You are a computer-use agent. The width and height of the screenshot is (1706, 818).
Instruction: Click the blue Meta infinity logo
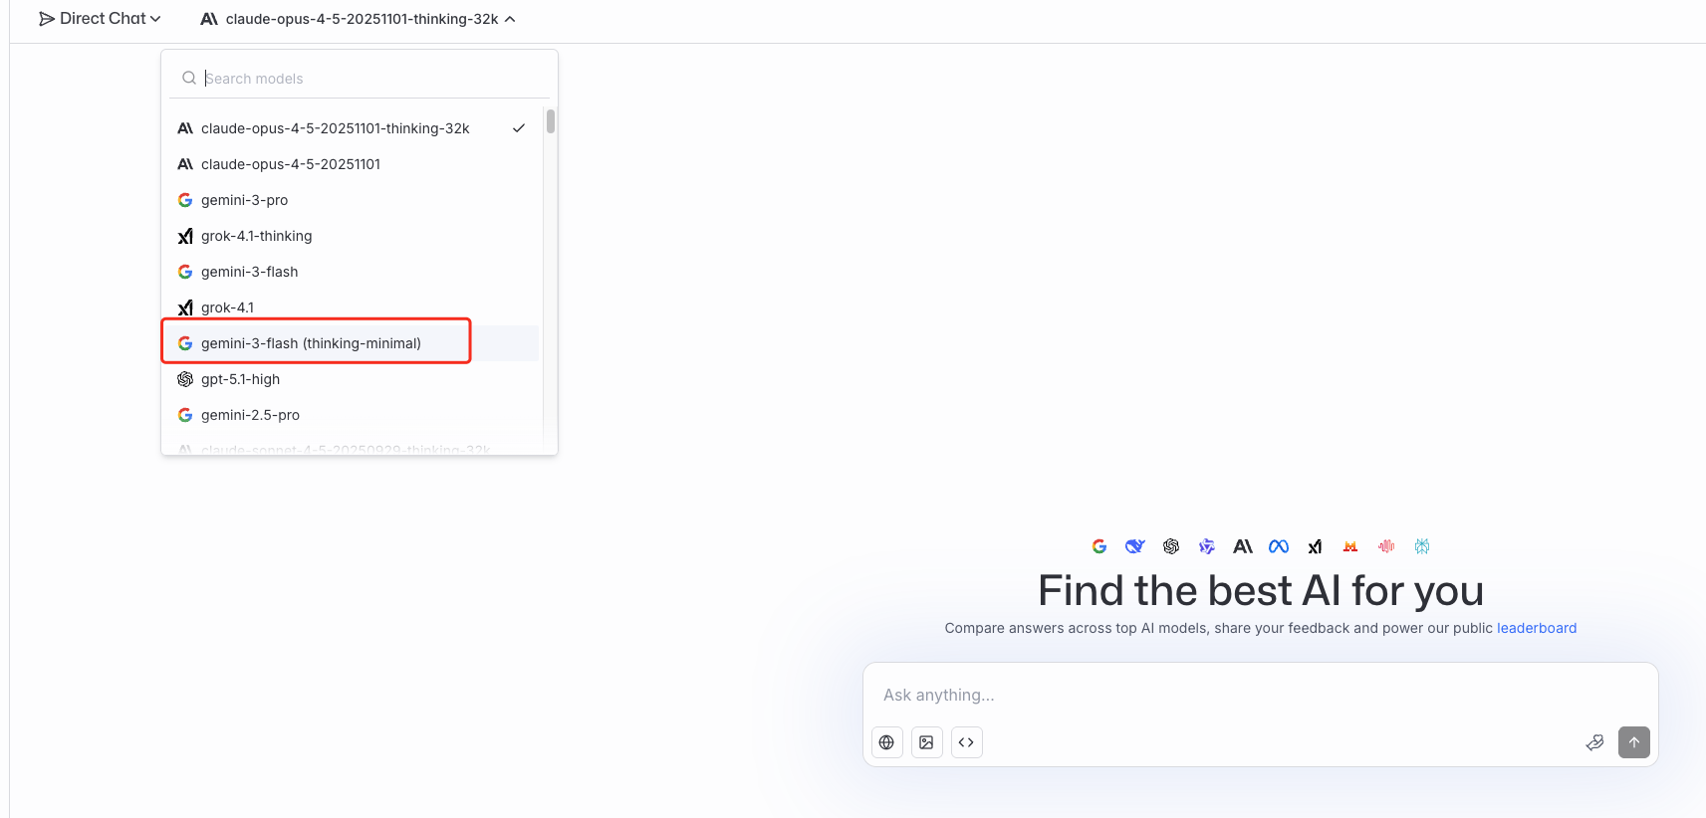point(1279,546)
